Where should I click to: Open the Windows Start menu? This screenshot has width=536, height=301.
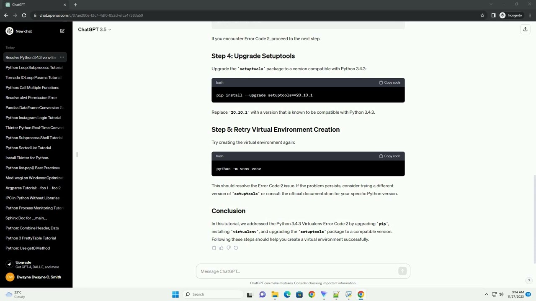175,294
